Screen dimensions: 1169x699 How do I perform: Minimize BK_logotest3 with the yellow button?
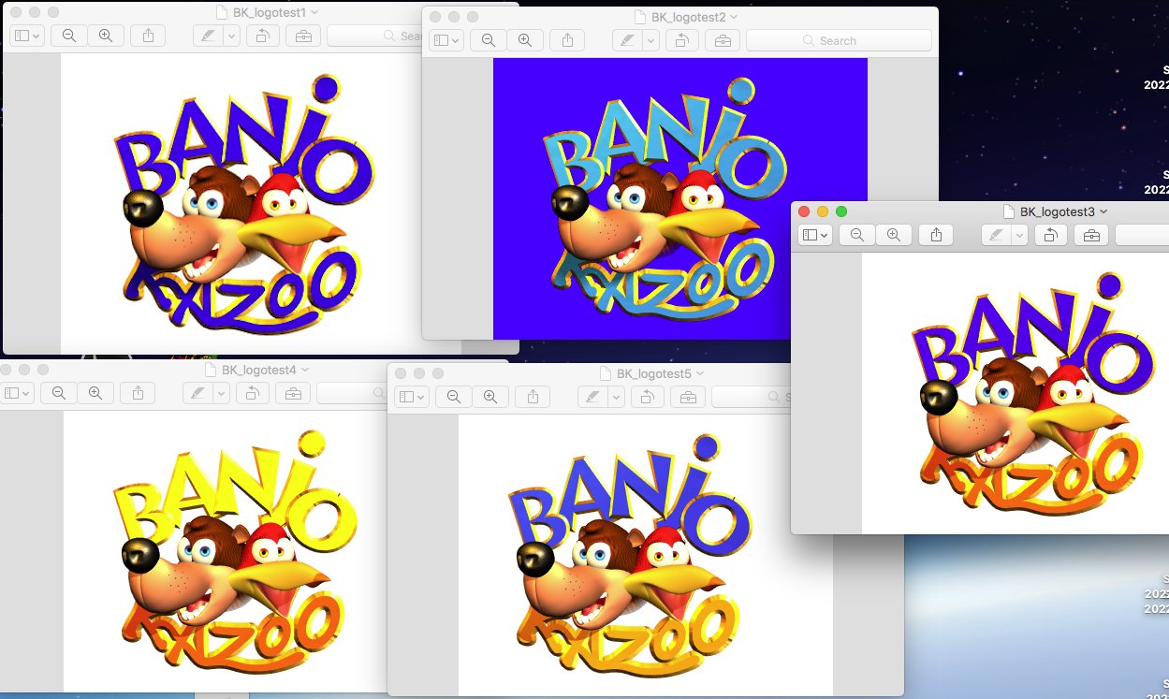click(824, 211)
